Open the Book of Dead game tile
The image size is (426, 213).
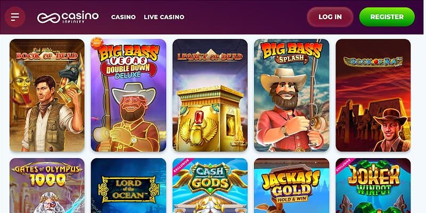(x=47, y=95)
